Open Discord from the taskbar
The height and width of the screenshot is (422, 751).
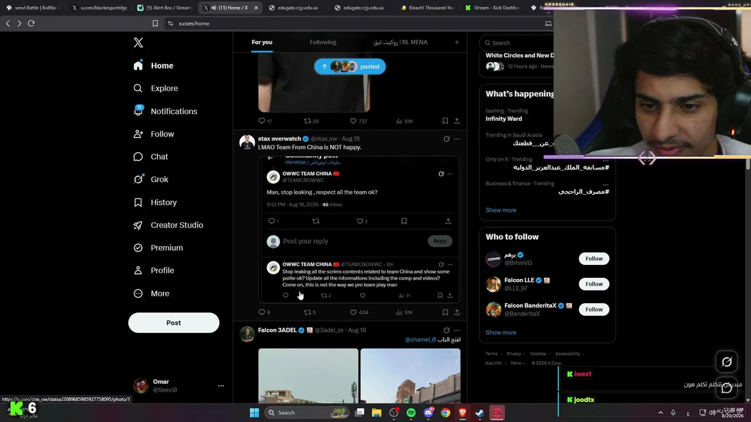coord(428,413)
